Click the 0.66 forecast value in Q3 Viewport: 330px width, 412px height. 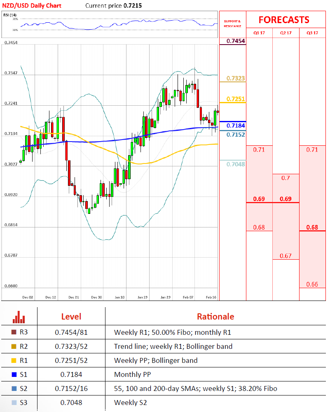(312, 284)
